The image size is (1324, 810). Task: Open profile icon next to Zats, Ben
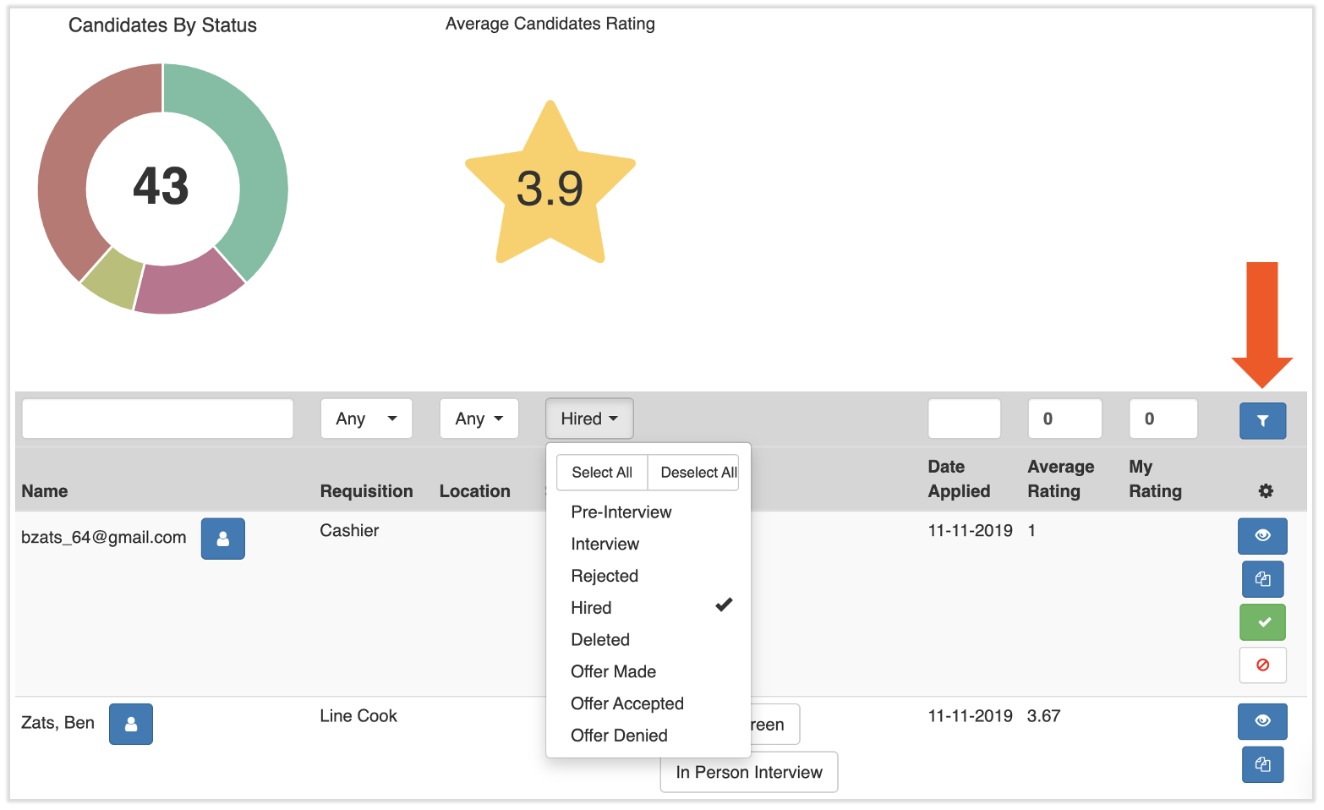click(131, 725)
